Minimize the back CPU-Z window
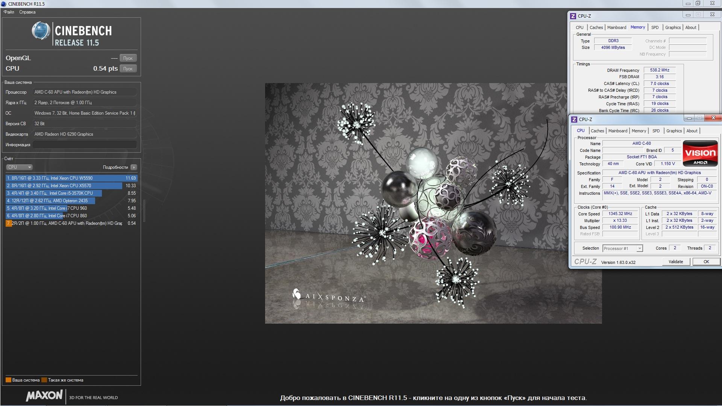 [688, 15]
